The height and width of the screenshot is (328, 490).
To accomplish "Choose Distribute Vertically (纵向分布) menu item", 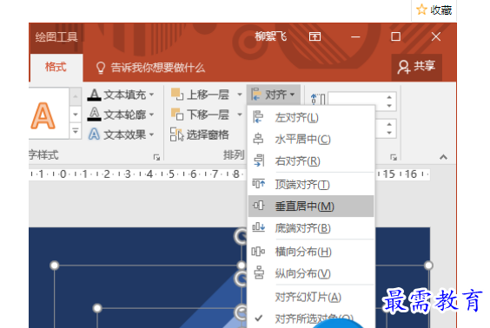I will coord(311,273).
